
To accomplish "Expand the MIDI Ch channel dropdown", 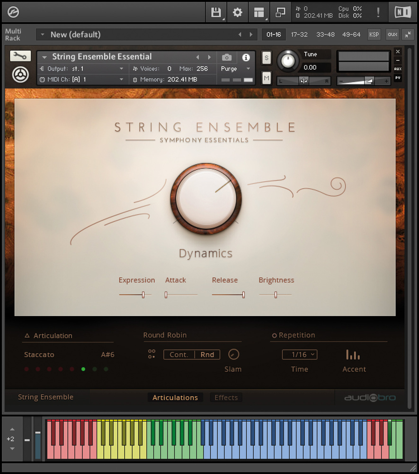I will click(81, 80).
